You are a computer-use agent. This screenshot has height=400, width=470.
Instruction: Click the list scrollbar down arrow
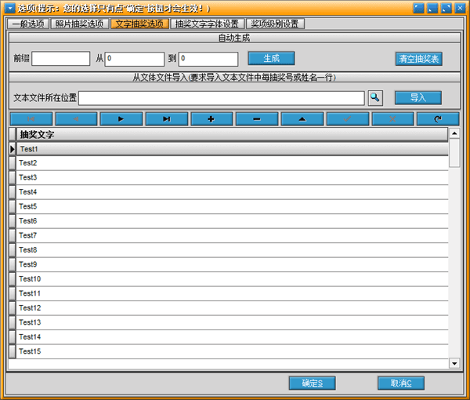pyautogui.click(x=454, y=363)
